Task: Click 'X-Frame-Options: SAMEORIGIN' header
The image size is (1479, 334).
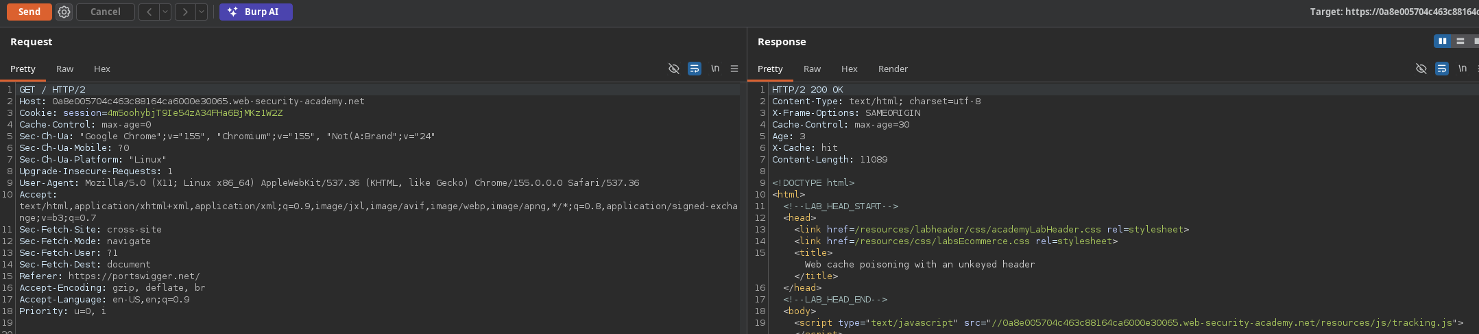Action: click(x=846, y=113)
